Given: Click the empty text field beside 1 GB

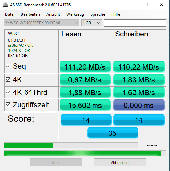Looking at the screenshot, I should click(x=135, y=23).
